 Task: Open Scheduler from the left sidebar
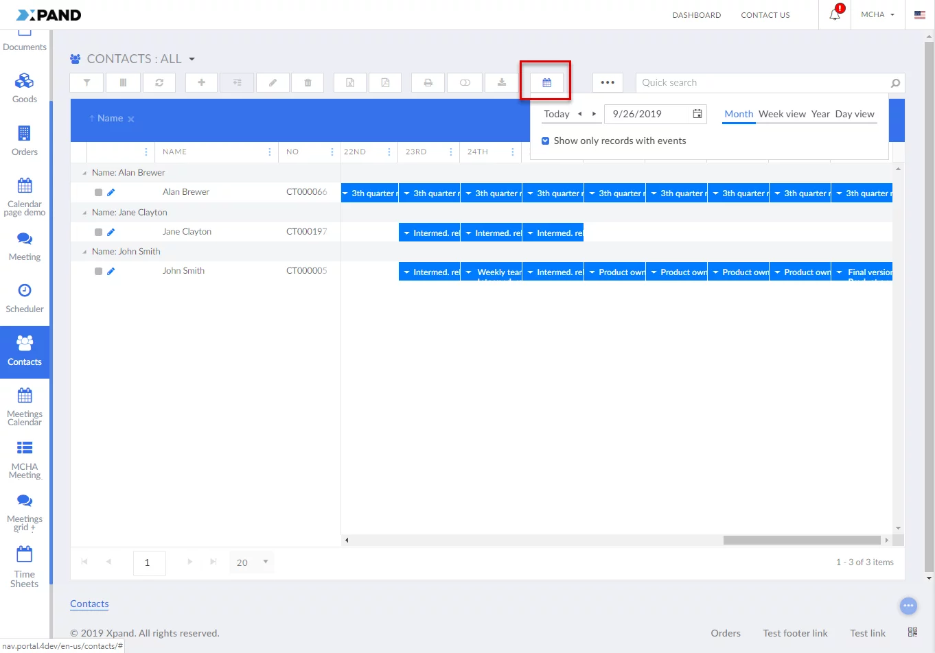pyautogui.click(x=25, y=298)
